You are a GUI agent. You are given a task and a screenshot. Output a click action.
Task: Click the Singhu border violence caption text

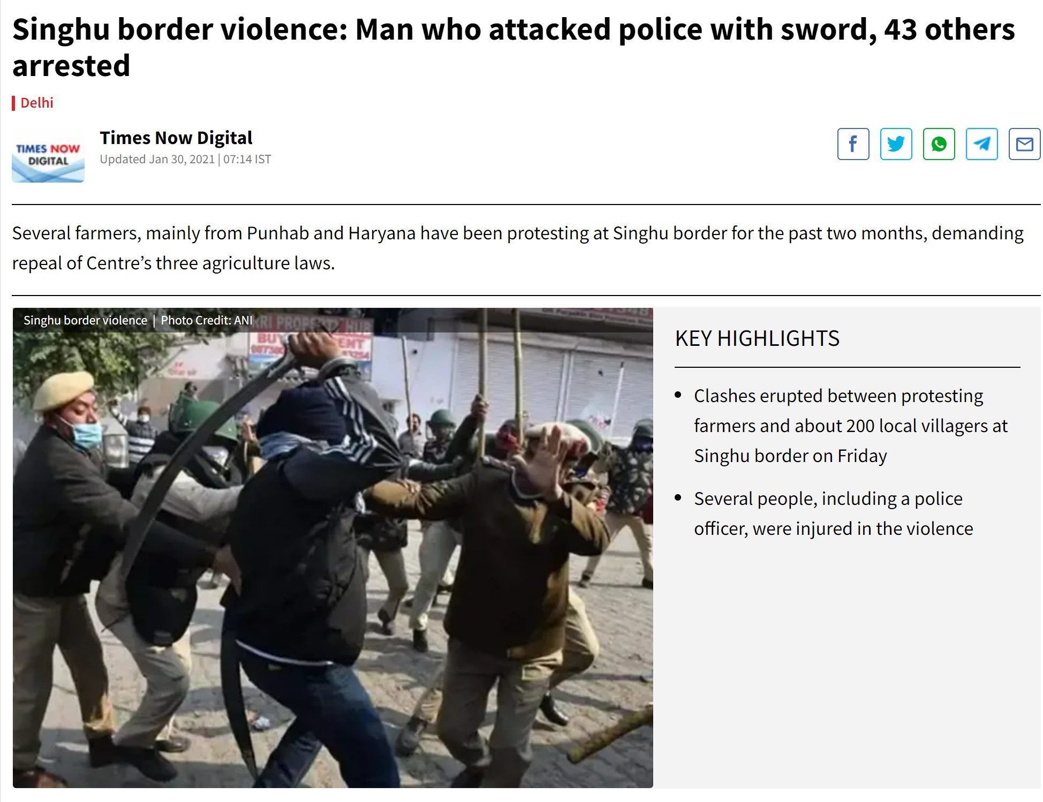(x=85, y=320)
